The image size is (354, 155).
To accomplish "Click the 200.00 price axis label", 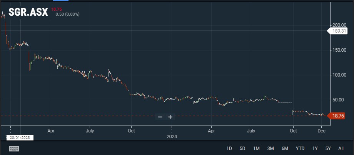I will pyautogui.click(x=339, y=25).
